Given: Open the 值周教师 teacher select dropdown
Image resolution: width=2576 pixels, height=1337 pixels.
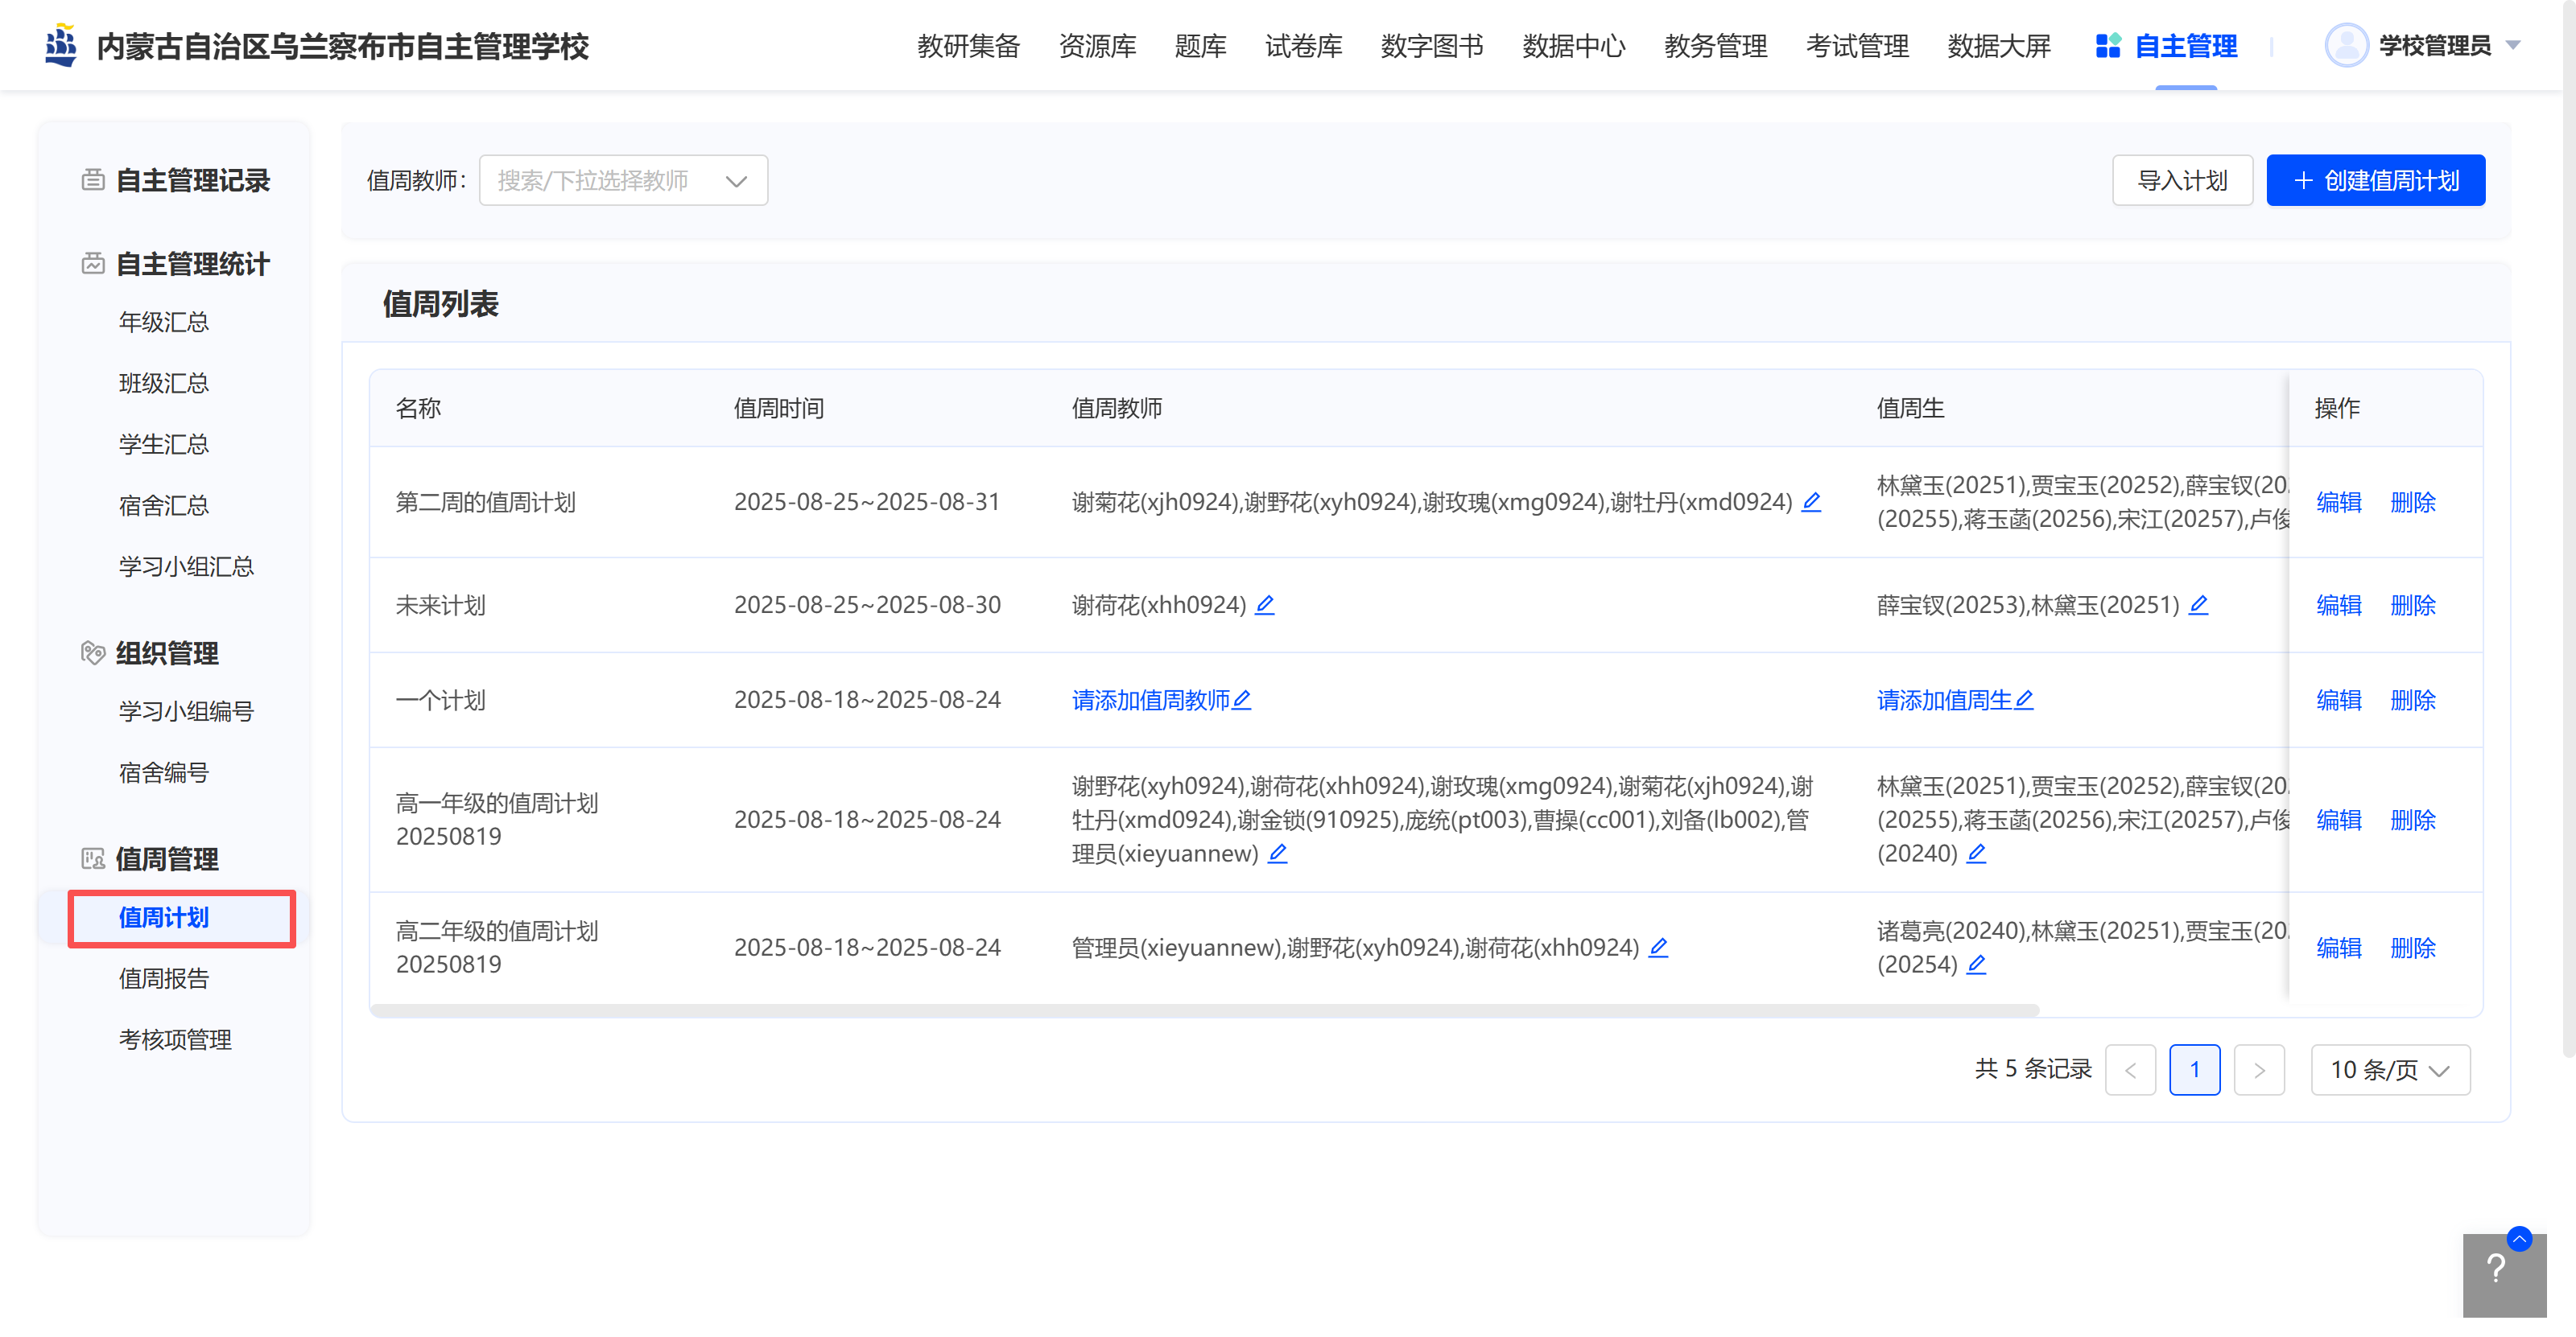Looking at the screenshot, I should pos(622,181).
